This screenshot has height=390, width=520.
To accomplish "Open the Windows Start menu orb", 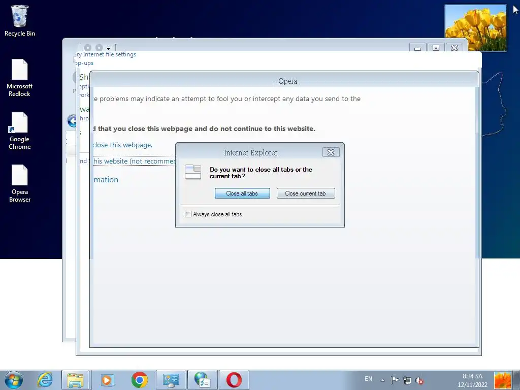I will click(14, 380).
